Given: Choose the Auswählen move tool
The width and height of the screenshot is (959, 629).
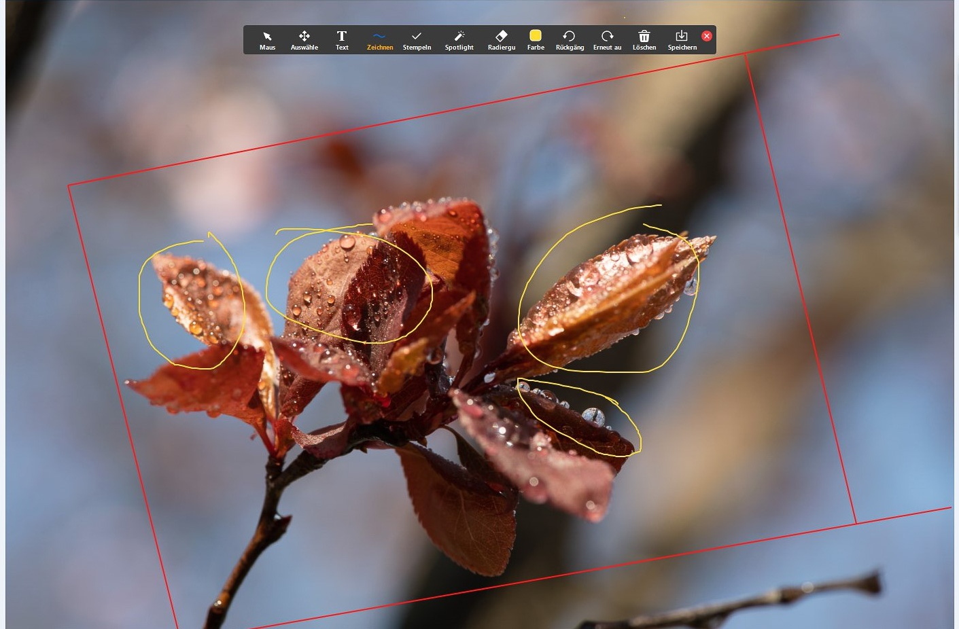Looking at the screenshot, I should 304,39.
